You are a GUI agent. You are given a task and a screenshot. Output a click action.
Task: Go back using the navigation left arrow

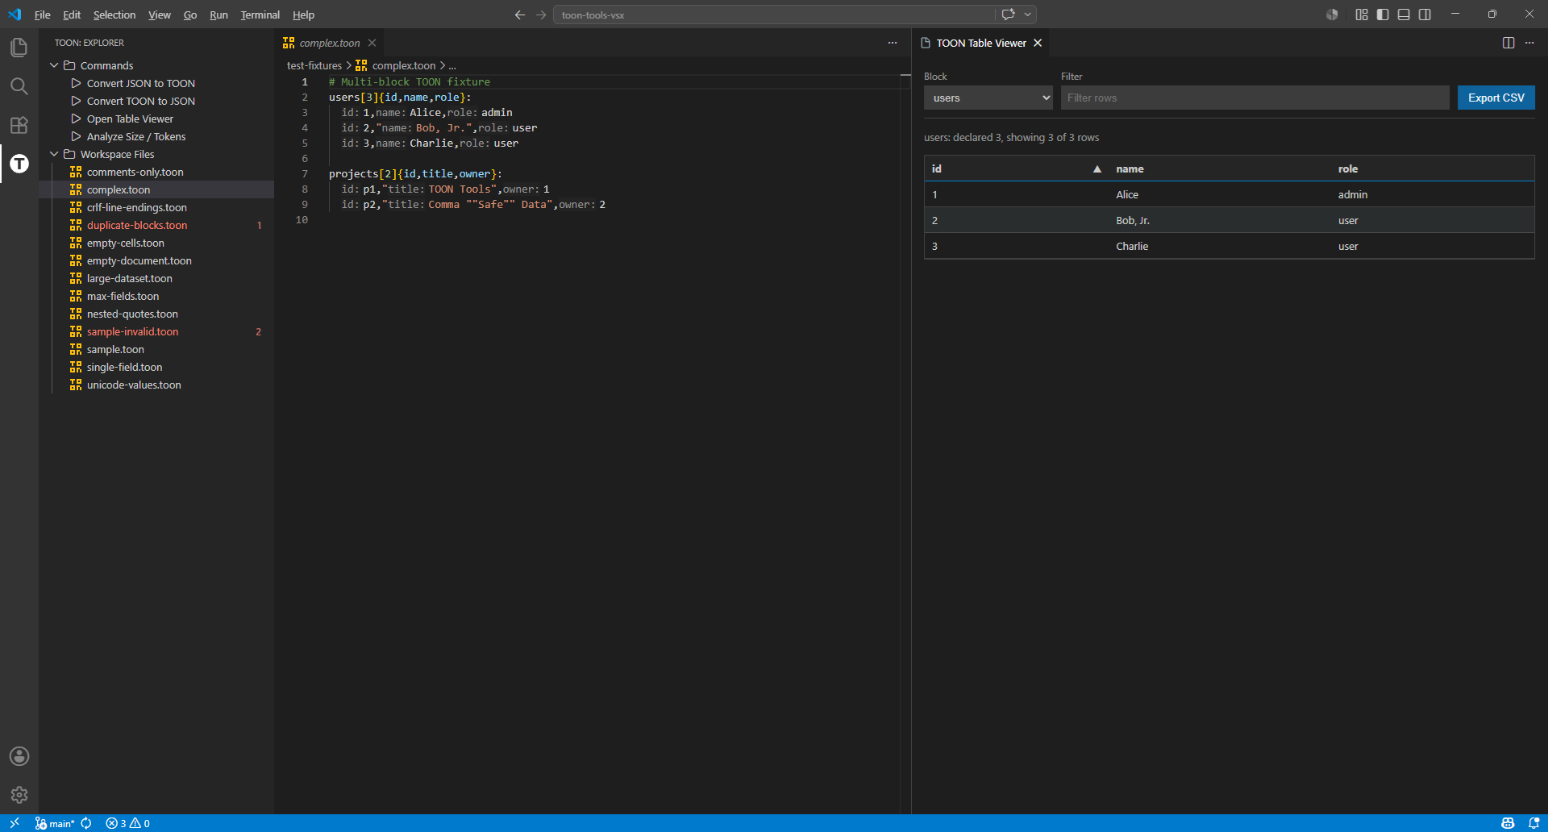click(x=520, y=15)
